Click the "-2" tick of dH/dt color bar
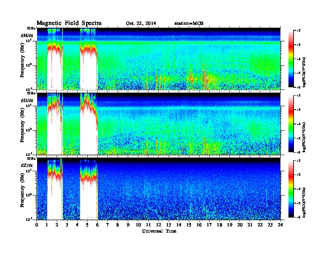This screenshot has height=258, width=334. (299, 31)
